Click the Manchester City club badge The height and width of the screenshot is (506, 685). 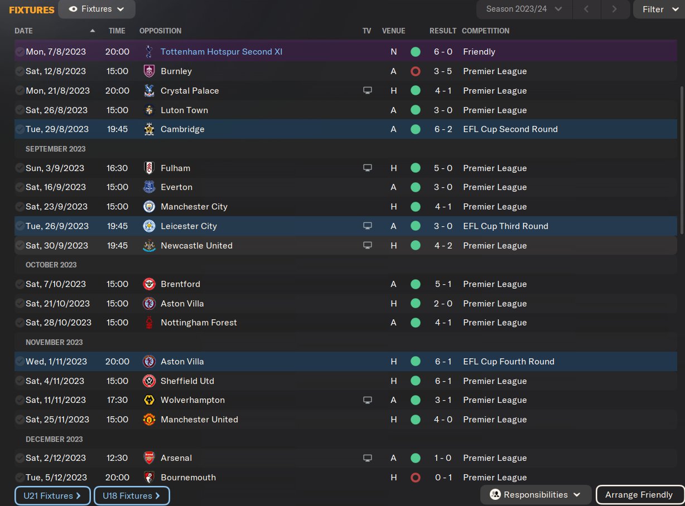148,207
